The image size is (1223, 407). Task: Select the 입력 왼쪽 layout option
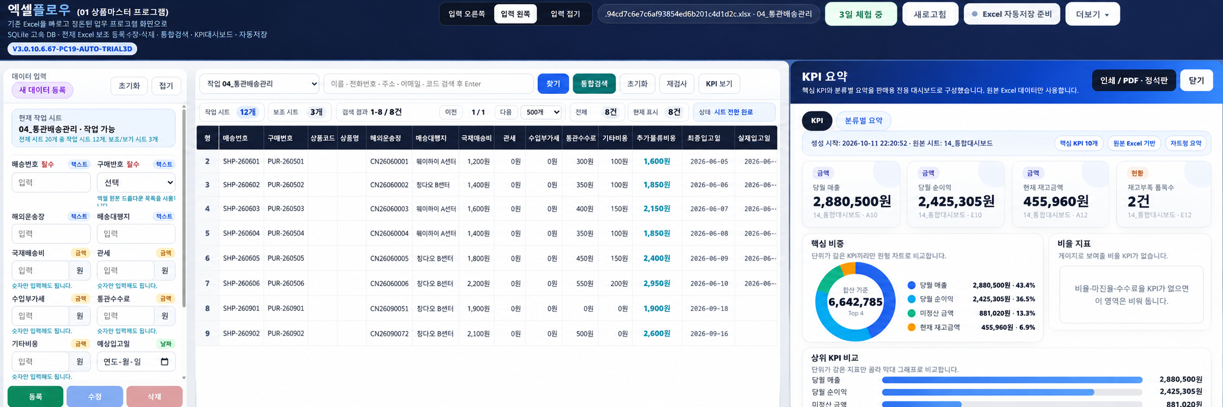(x=515, y=14)
